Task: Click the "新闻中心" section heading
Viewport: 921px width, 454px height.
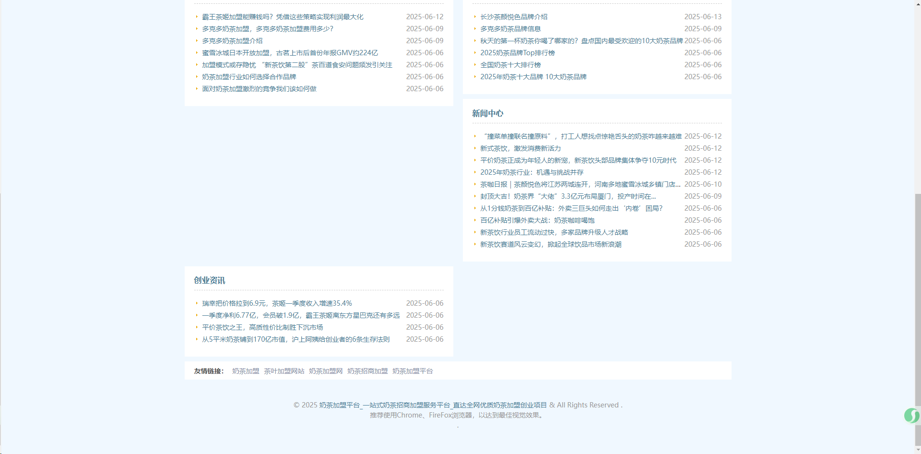Action: pyautogui.click(x=487, y=114)
